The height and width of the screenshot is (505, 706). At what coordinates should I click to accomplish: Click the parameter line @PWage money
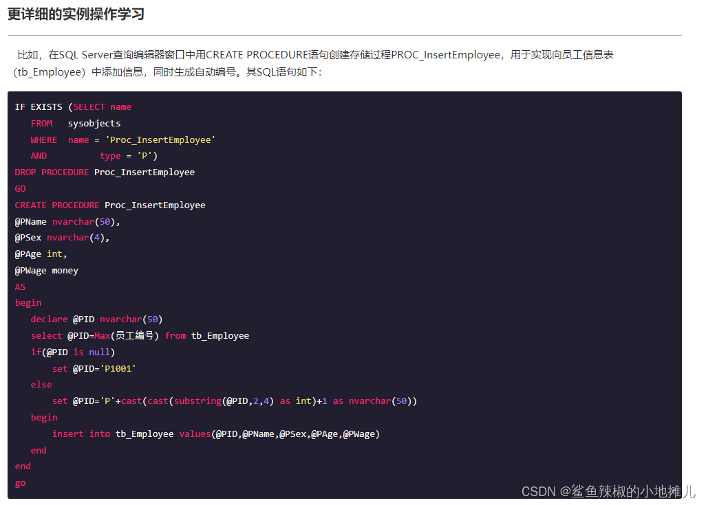pyautogui.click(x=46, y=270)
